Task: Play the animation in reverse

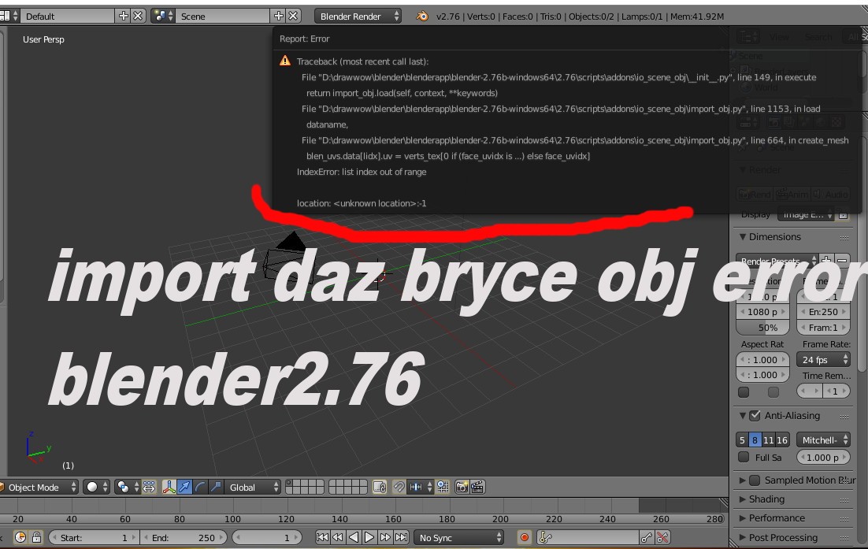Action: coord(353,537)
